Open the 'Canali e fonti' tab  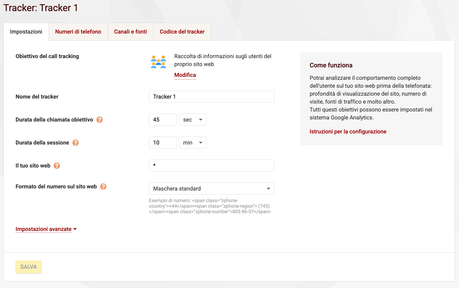[x=130, y=31]
